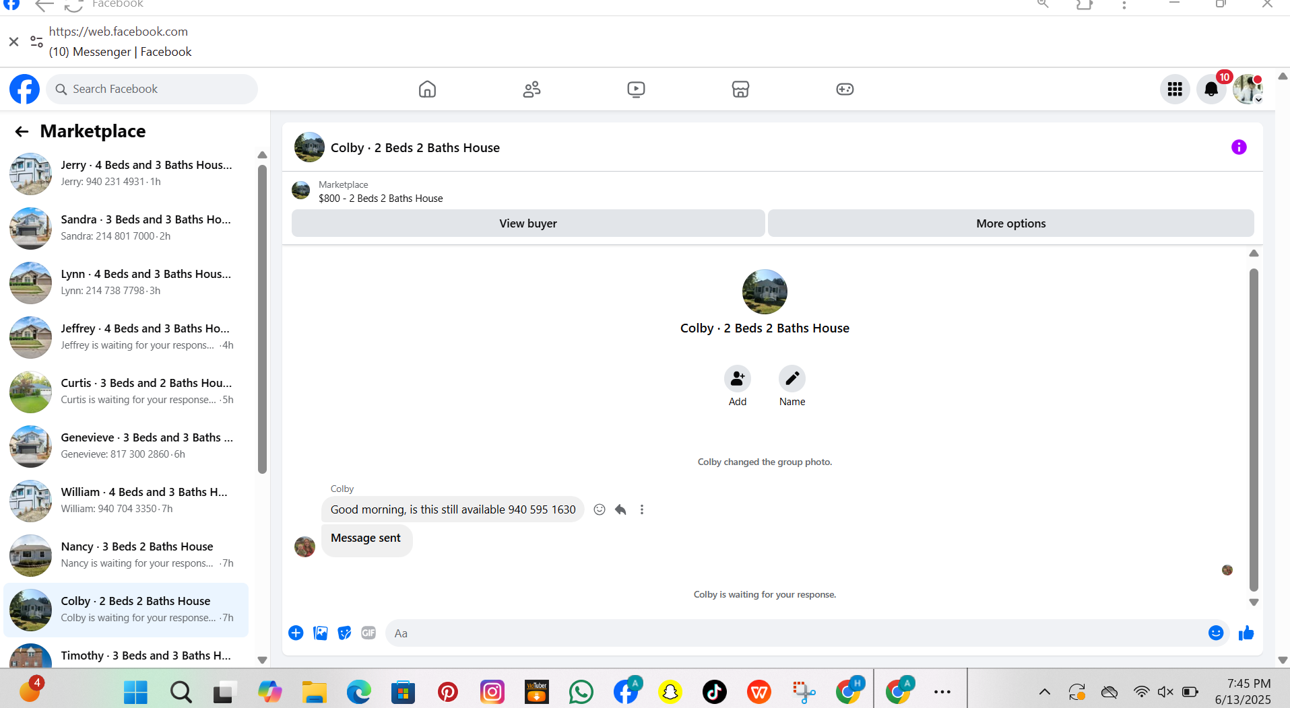Screen dimensions: 1290x708
Task: Open Windows Start button
Action: point(135,691)
